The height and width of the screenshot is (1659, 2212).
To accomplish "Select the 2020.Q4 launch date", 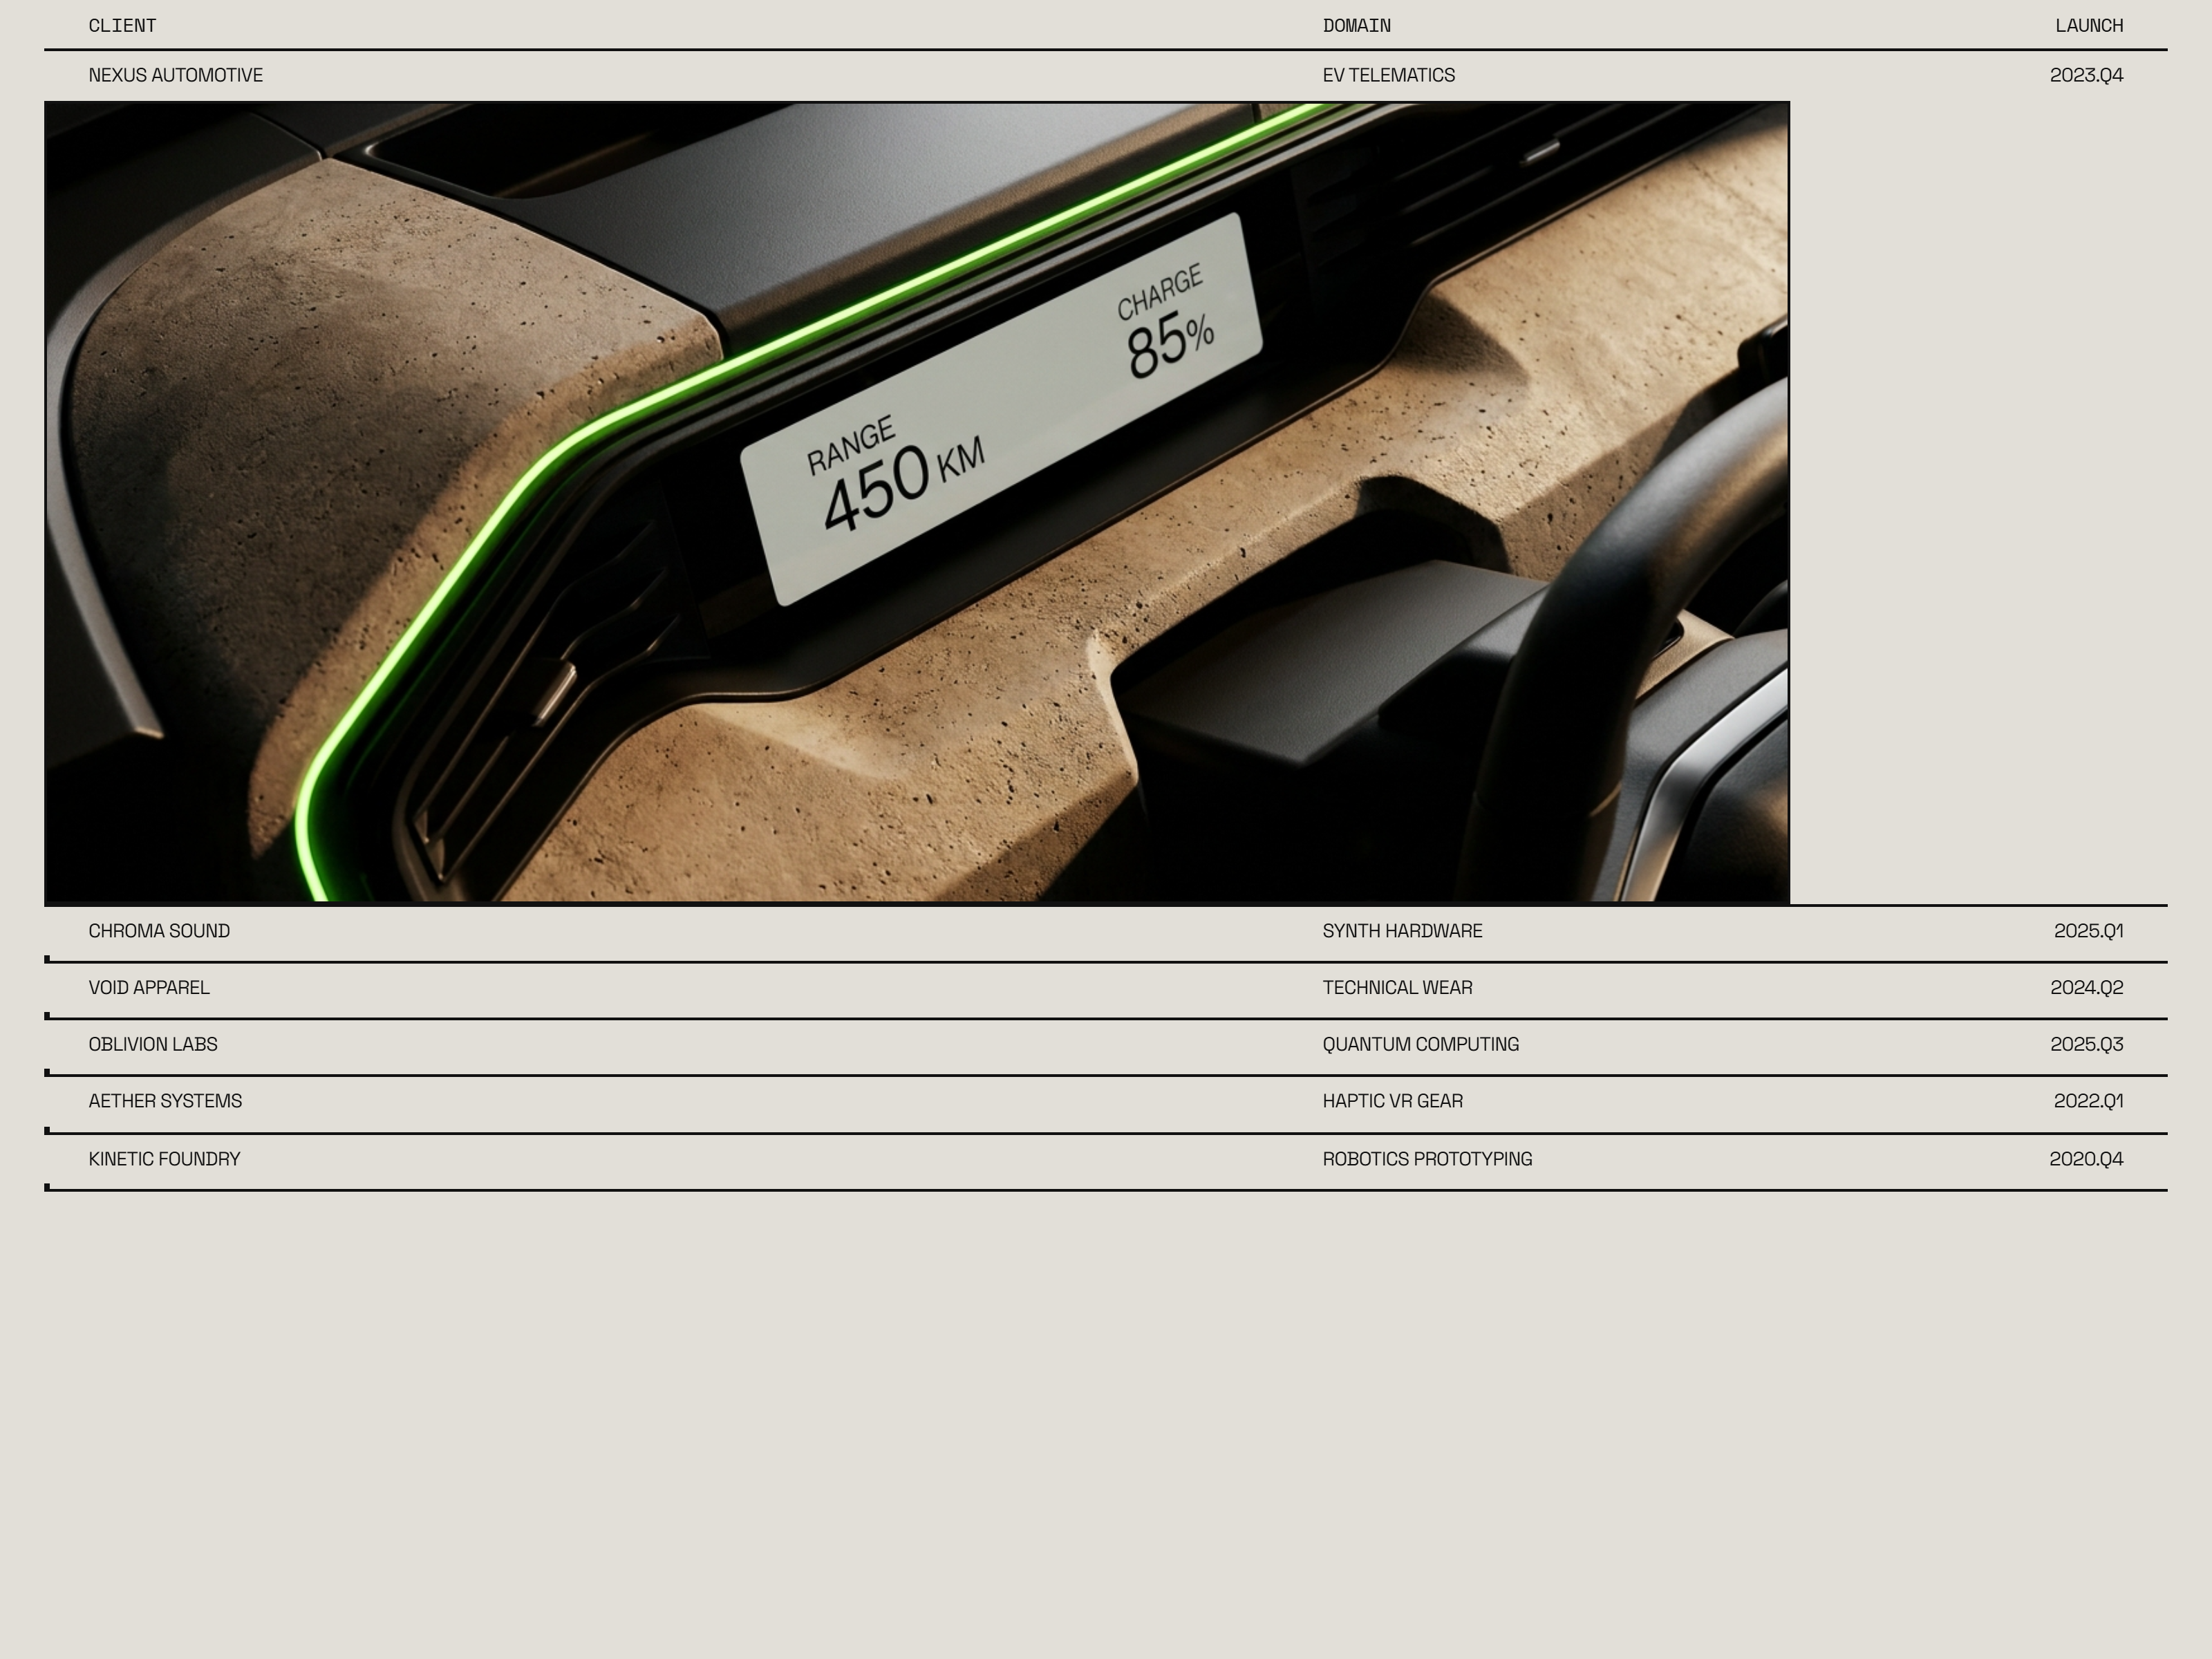I will [2086, 1159].
